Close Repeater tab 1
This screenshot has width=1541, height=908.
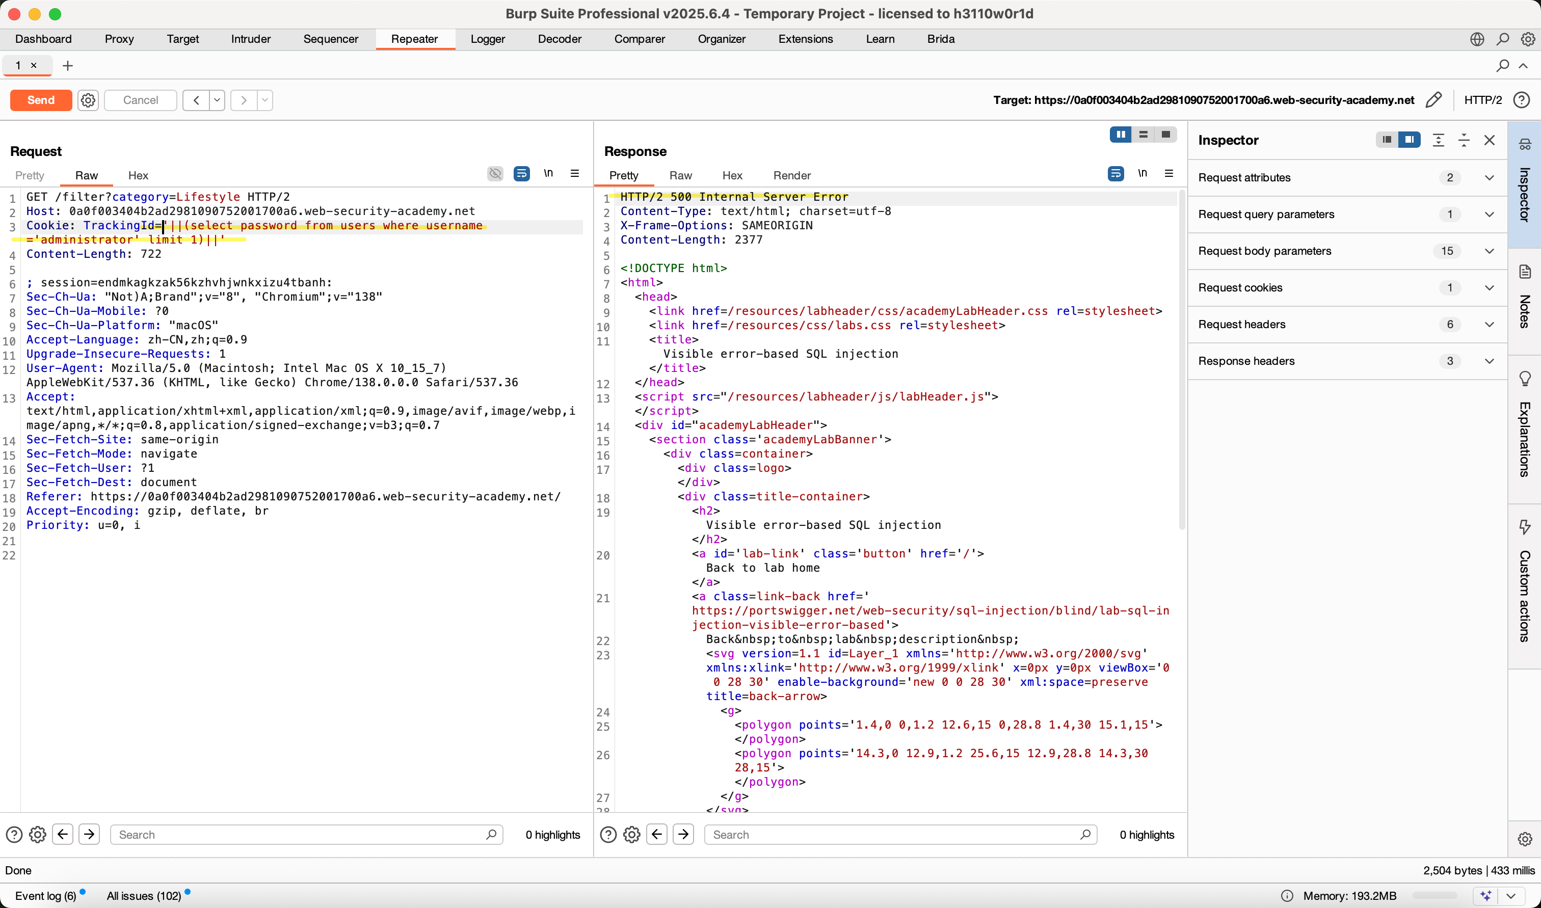[34, 65]
